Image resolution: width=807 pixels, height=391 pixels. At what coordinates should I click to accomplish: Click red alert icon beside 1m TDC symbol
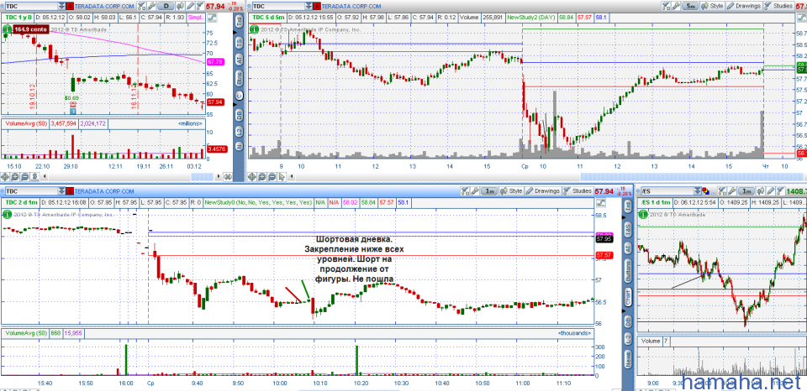(70, 191)
